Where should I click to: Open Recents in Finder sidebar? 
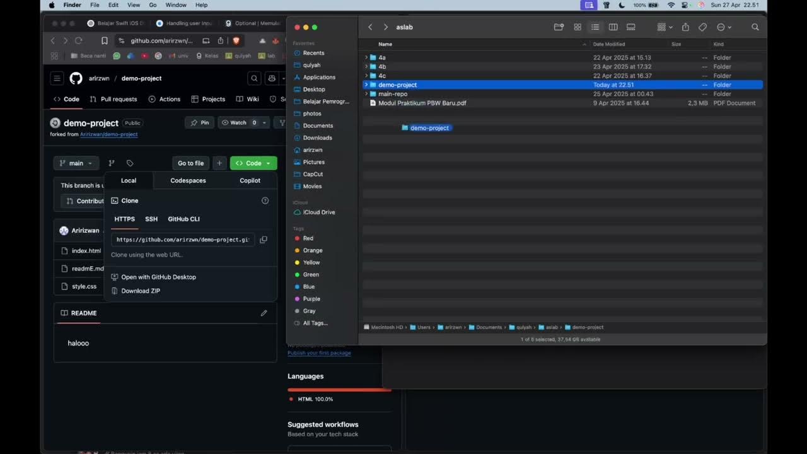click(313, 53)
